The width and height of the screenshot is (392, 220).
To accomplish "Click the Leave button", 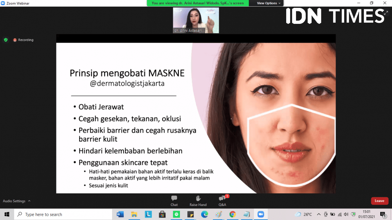I will pos(379,201).
